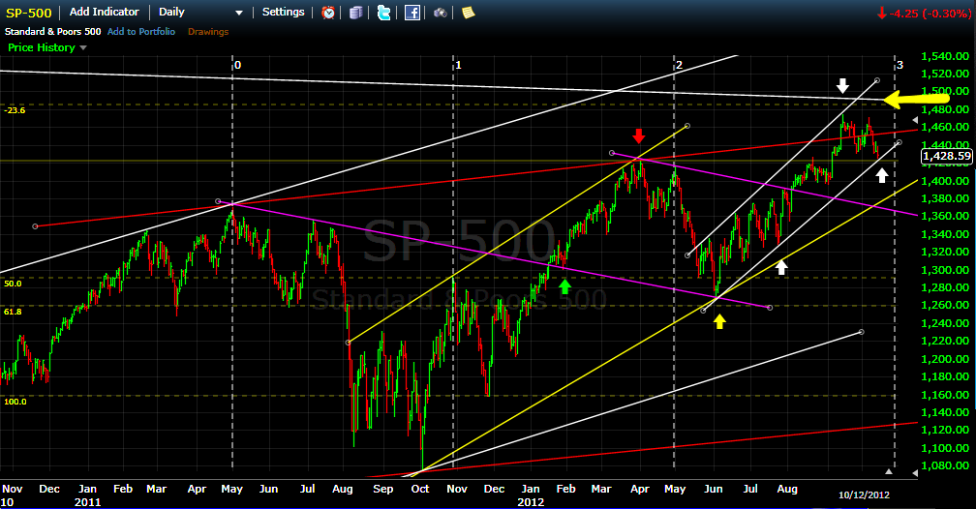This screenshot has height=509, width=976.
Task: Select time cycle marker 2
Action: tap(679, 66)
